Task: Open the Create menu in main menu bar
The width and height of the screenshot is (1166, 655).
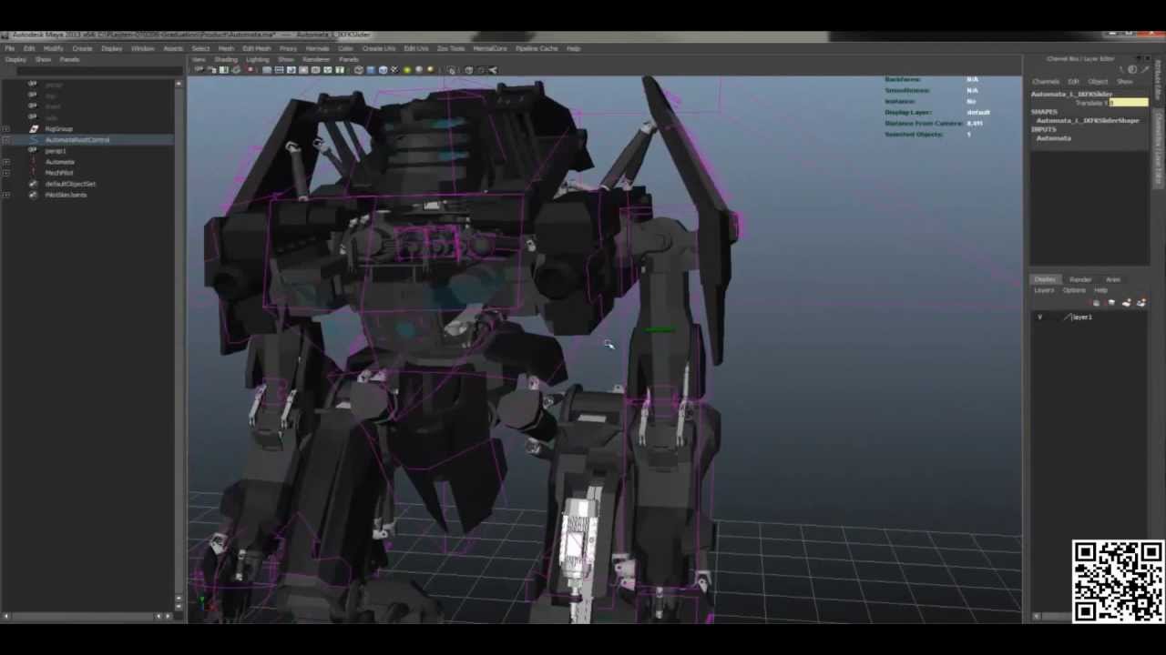Action: click(x=82, y=48)
